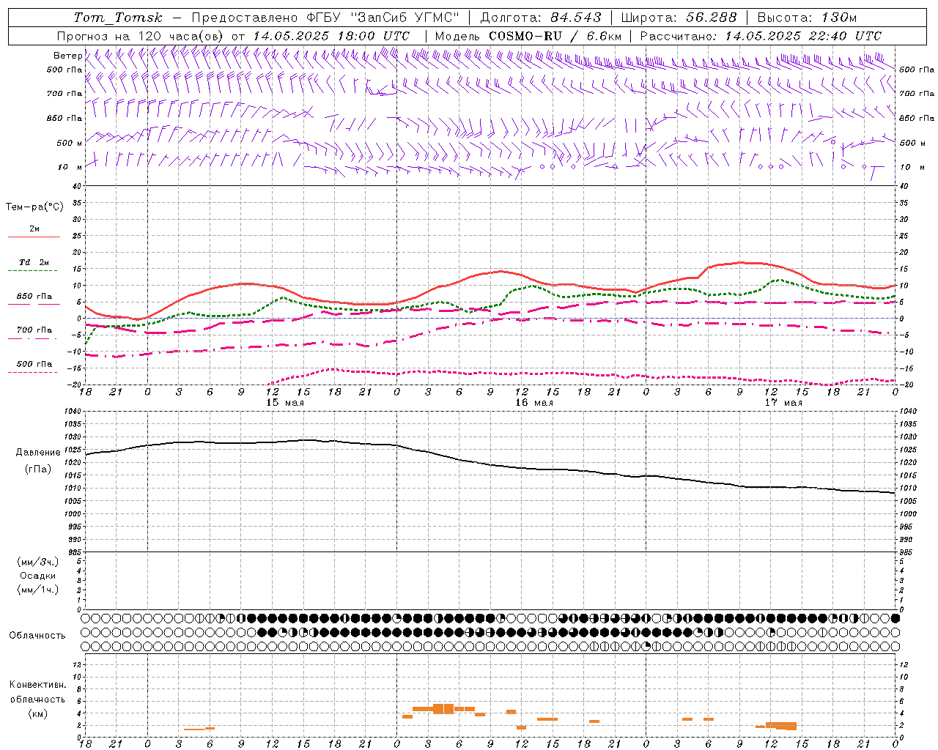Click the 10 м wind level label on the left
938x750 pixels.
tap(70, 168)
